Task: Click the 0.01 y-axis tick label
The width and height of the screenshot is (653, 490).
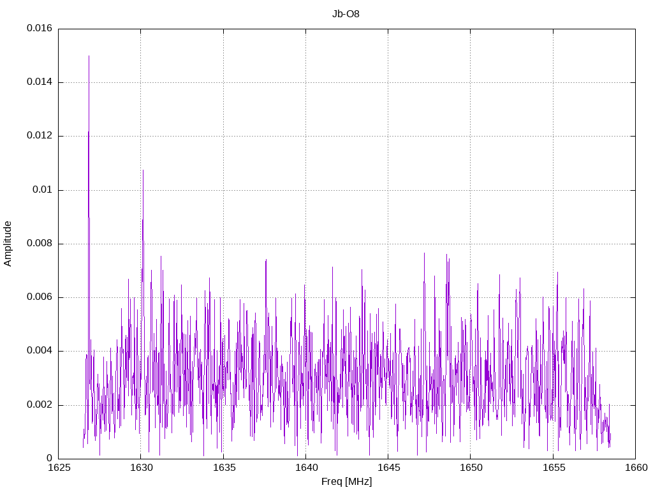Action: pos(41,190)
